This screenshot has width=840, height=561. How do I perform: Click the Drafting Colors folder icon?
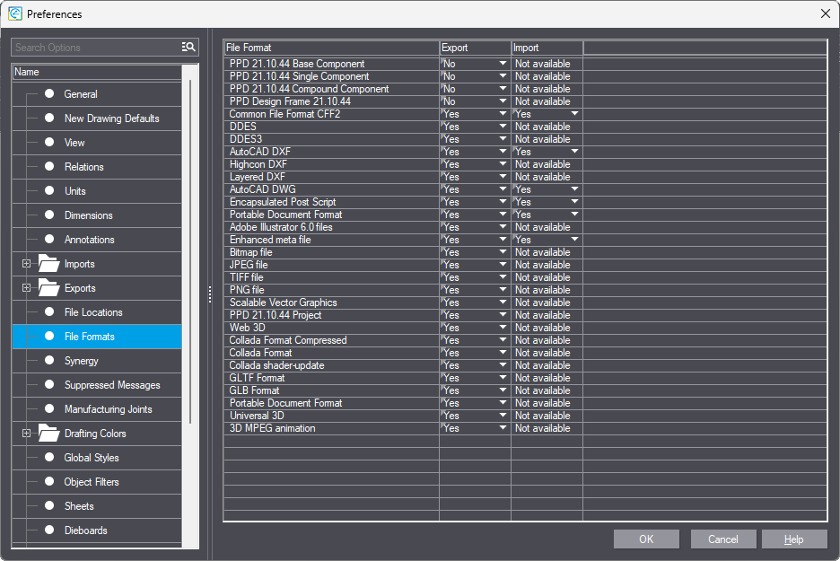pyautogui.click(x=48, y=434)
